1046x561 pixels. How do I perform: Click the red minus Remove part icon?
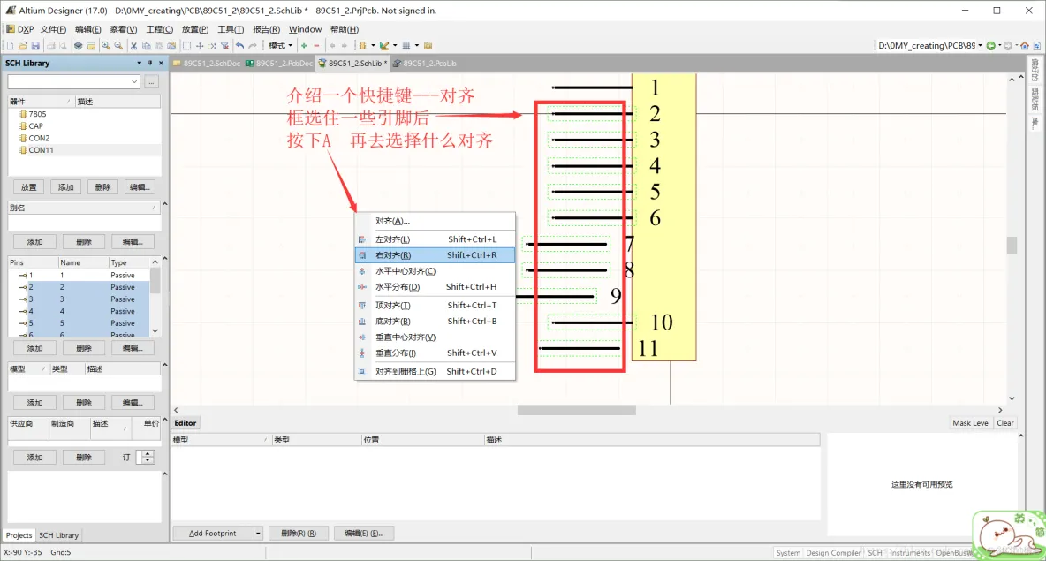click(x=317, y=46)
